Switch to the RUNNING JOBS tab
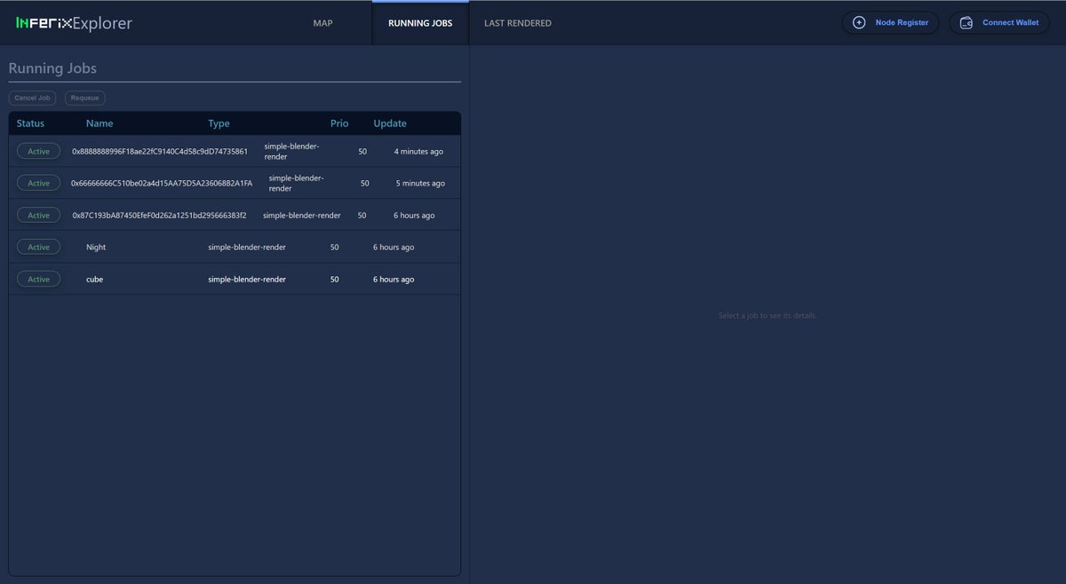Screen dimensions: 1066x584 tap(420, 23)
